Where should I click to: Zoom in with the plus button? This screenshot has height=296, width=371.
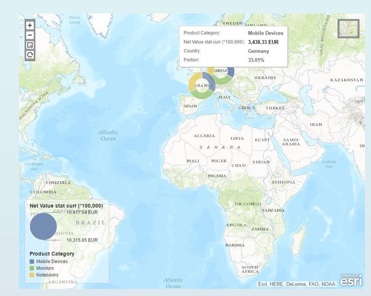pos(30,25)
